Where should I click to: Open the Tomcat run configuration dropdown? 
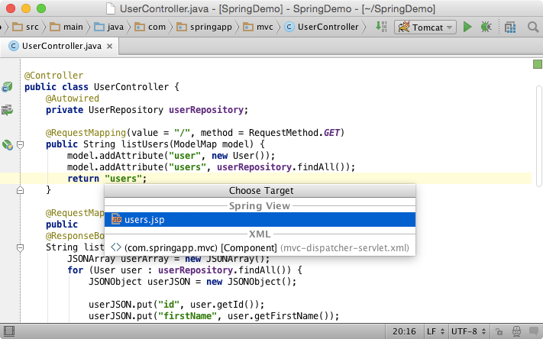click(425, 27)
